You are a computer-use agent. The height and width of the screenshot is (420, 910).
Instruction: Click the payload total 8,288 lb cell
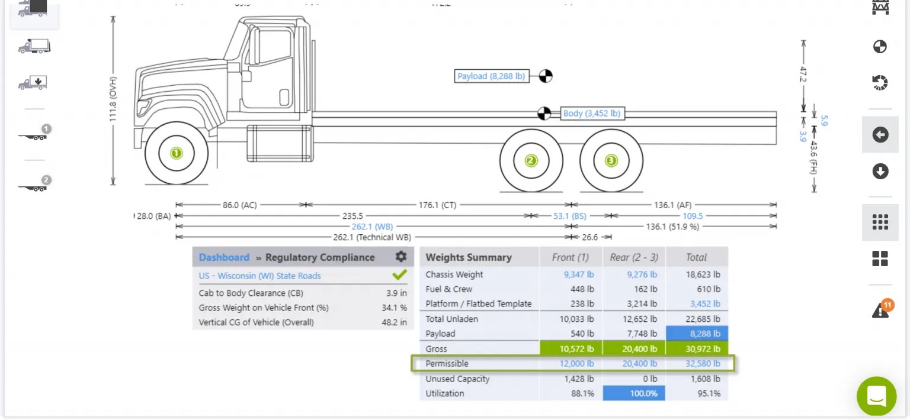coord(697,333)
